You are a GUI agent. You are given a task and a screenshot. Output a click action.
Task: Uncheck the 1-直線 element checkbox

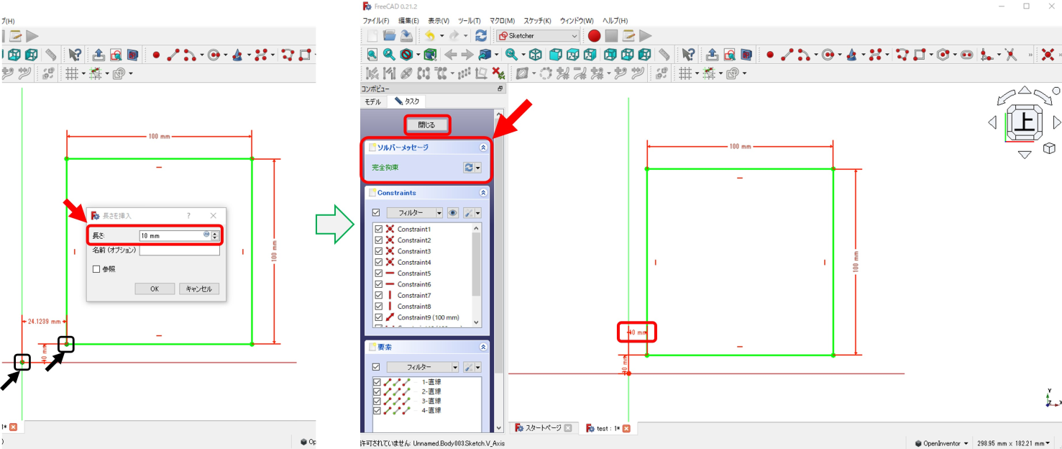coord(377,382)
